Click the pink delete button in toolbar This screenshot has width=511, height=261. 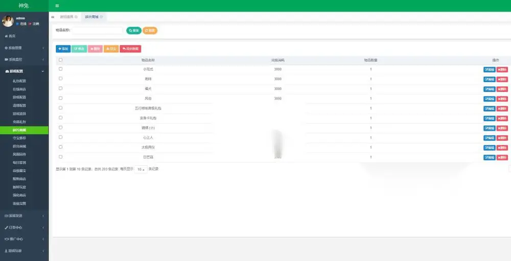pos(95,49)
